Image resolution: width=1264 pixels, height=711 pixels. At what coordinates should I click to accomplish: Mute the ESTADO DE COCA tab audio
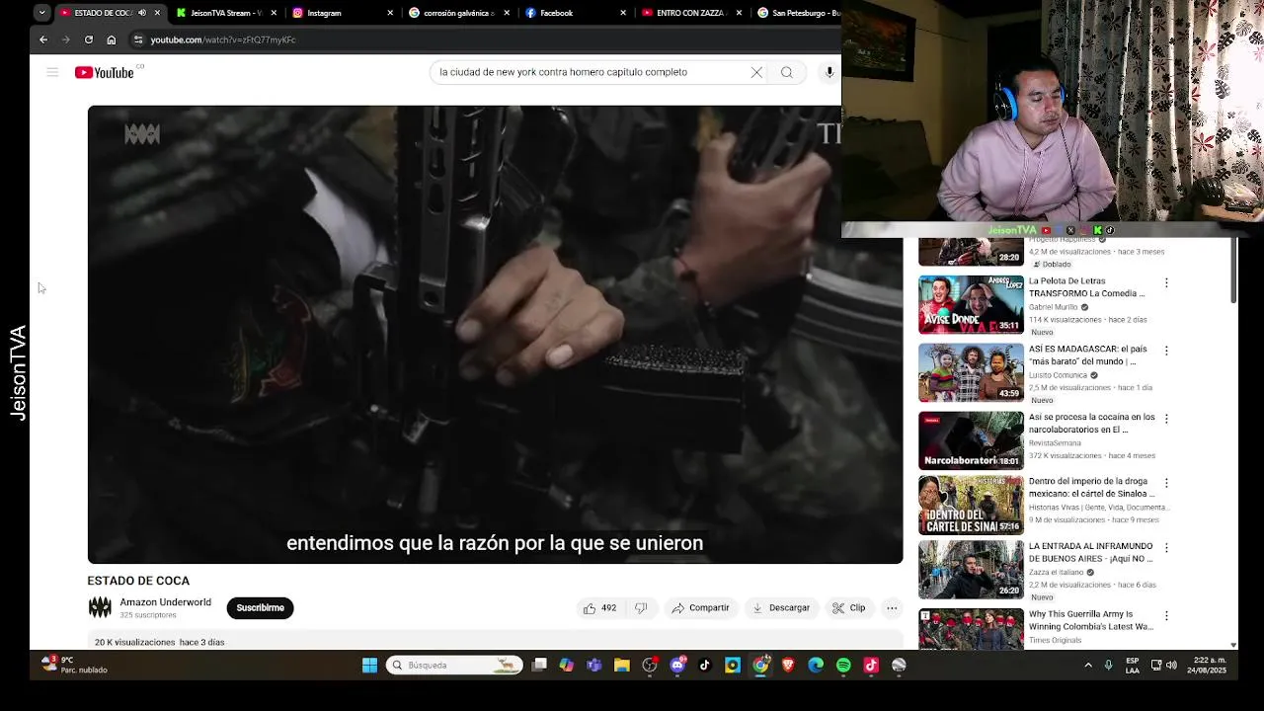coord(142,13)
